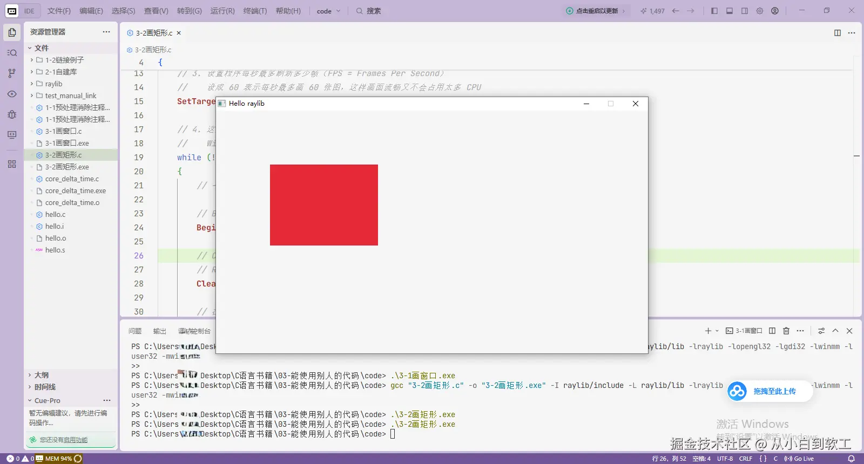Expand the 1-2链接例子 folder
The height and width of the screenshot is (464, 864).
[70, 60]
